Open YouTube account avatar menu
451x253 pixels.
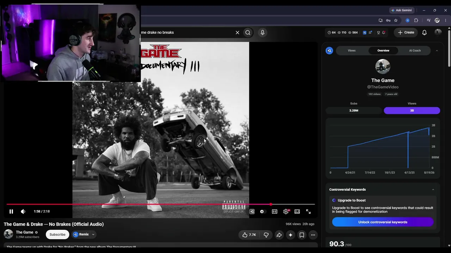point(438,32)
